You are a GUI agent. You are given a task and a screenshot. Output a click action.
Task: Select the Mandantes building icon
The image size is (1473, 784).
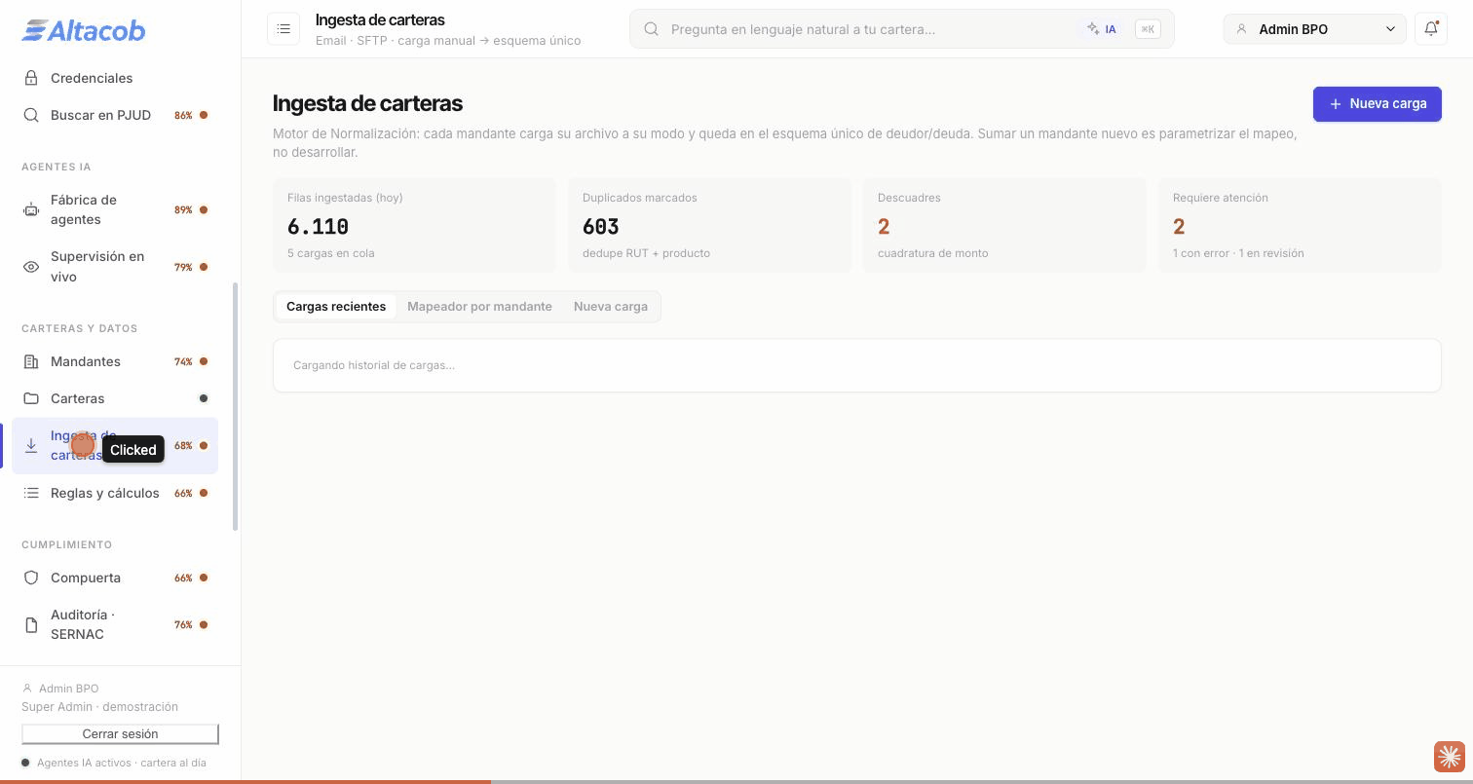click(31, 361)
